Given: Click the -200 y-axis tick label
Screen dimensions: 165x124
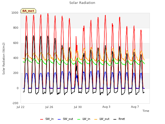Looking at the screenshot, I should pyautogui.click(x=15, y=103).
